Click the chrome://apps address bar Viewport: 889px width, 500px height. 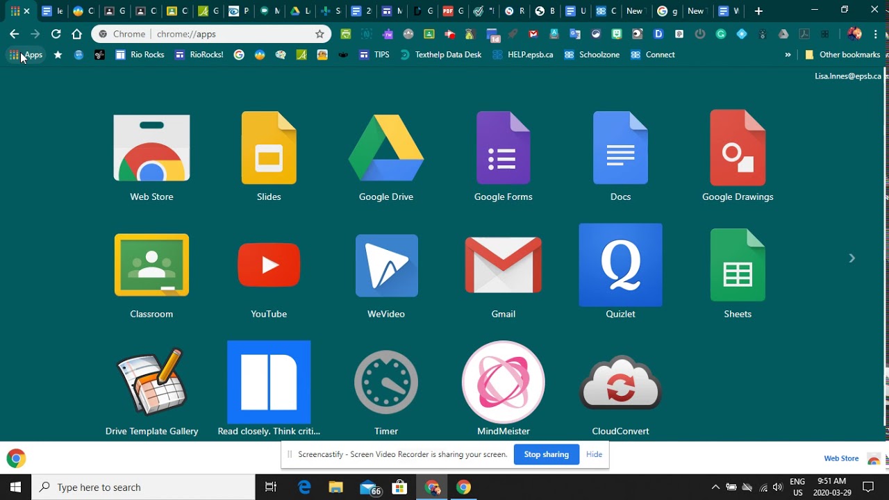211,34
